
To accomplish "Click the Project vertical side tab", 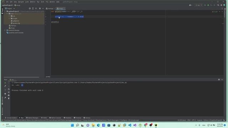I will point(2,11).
